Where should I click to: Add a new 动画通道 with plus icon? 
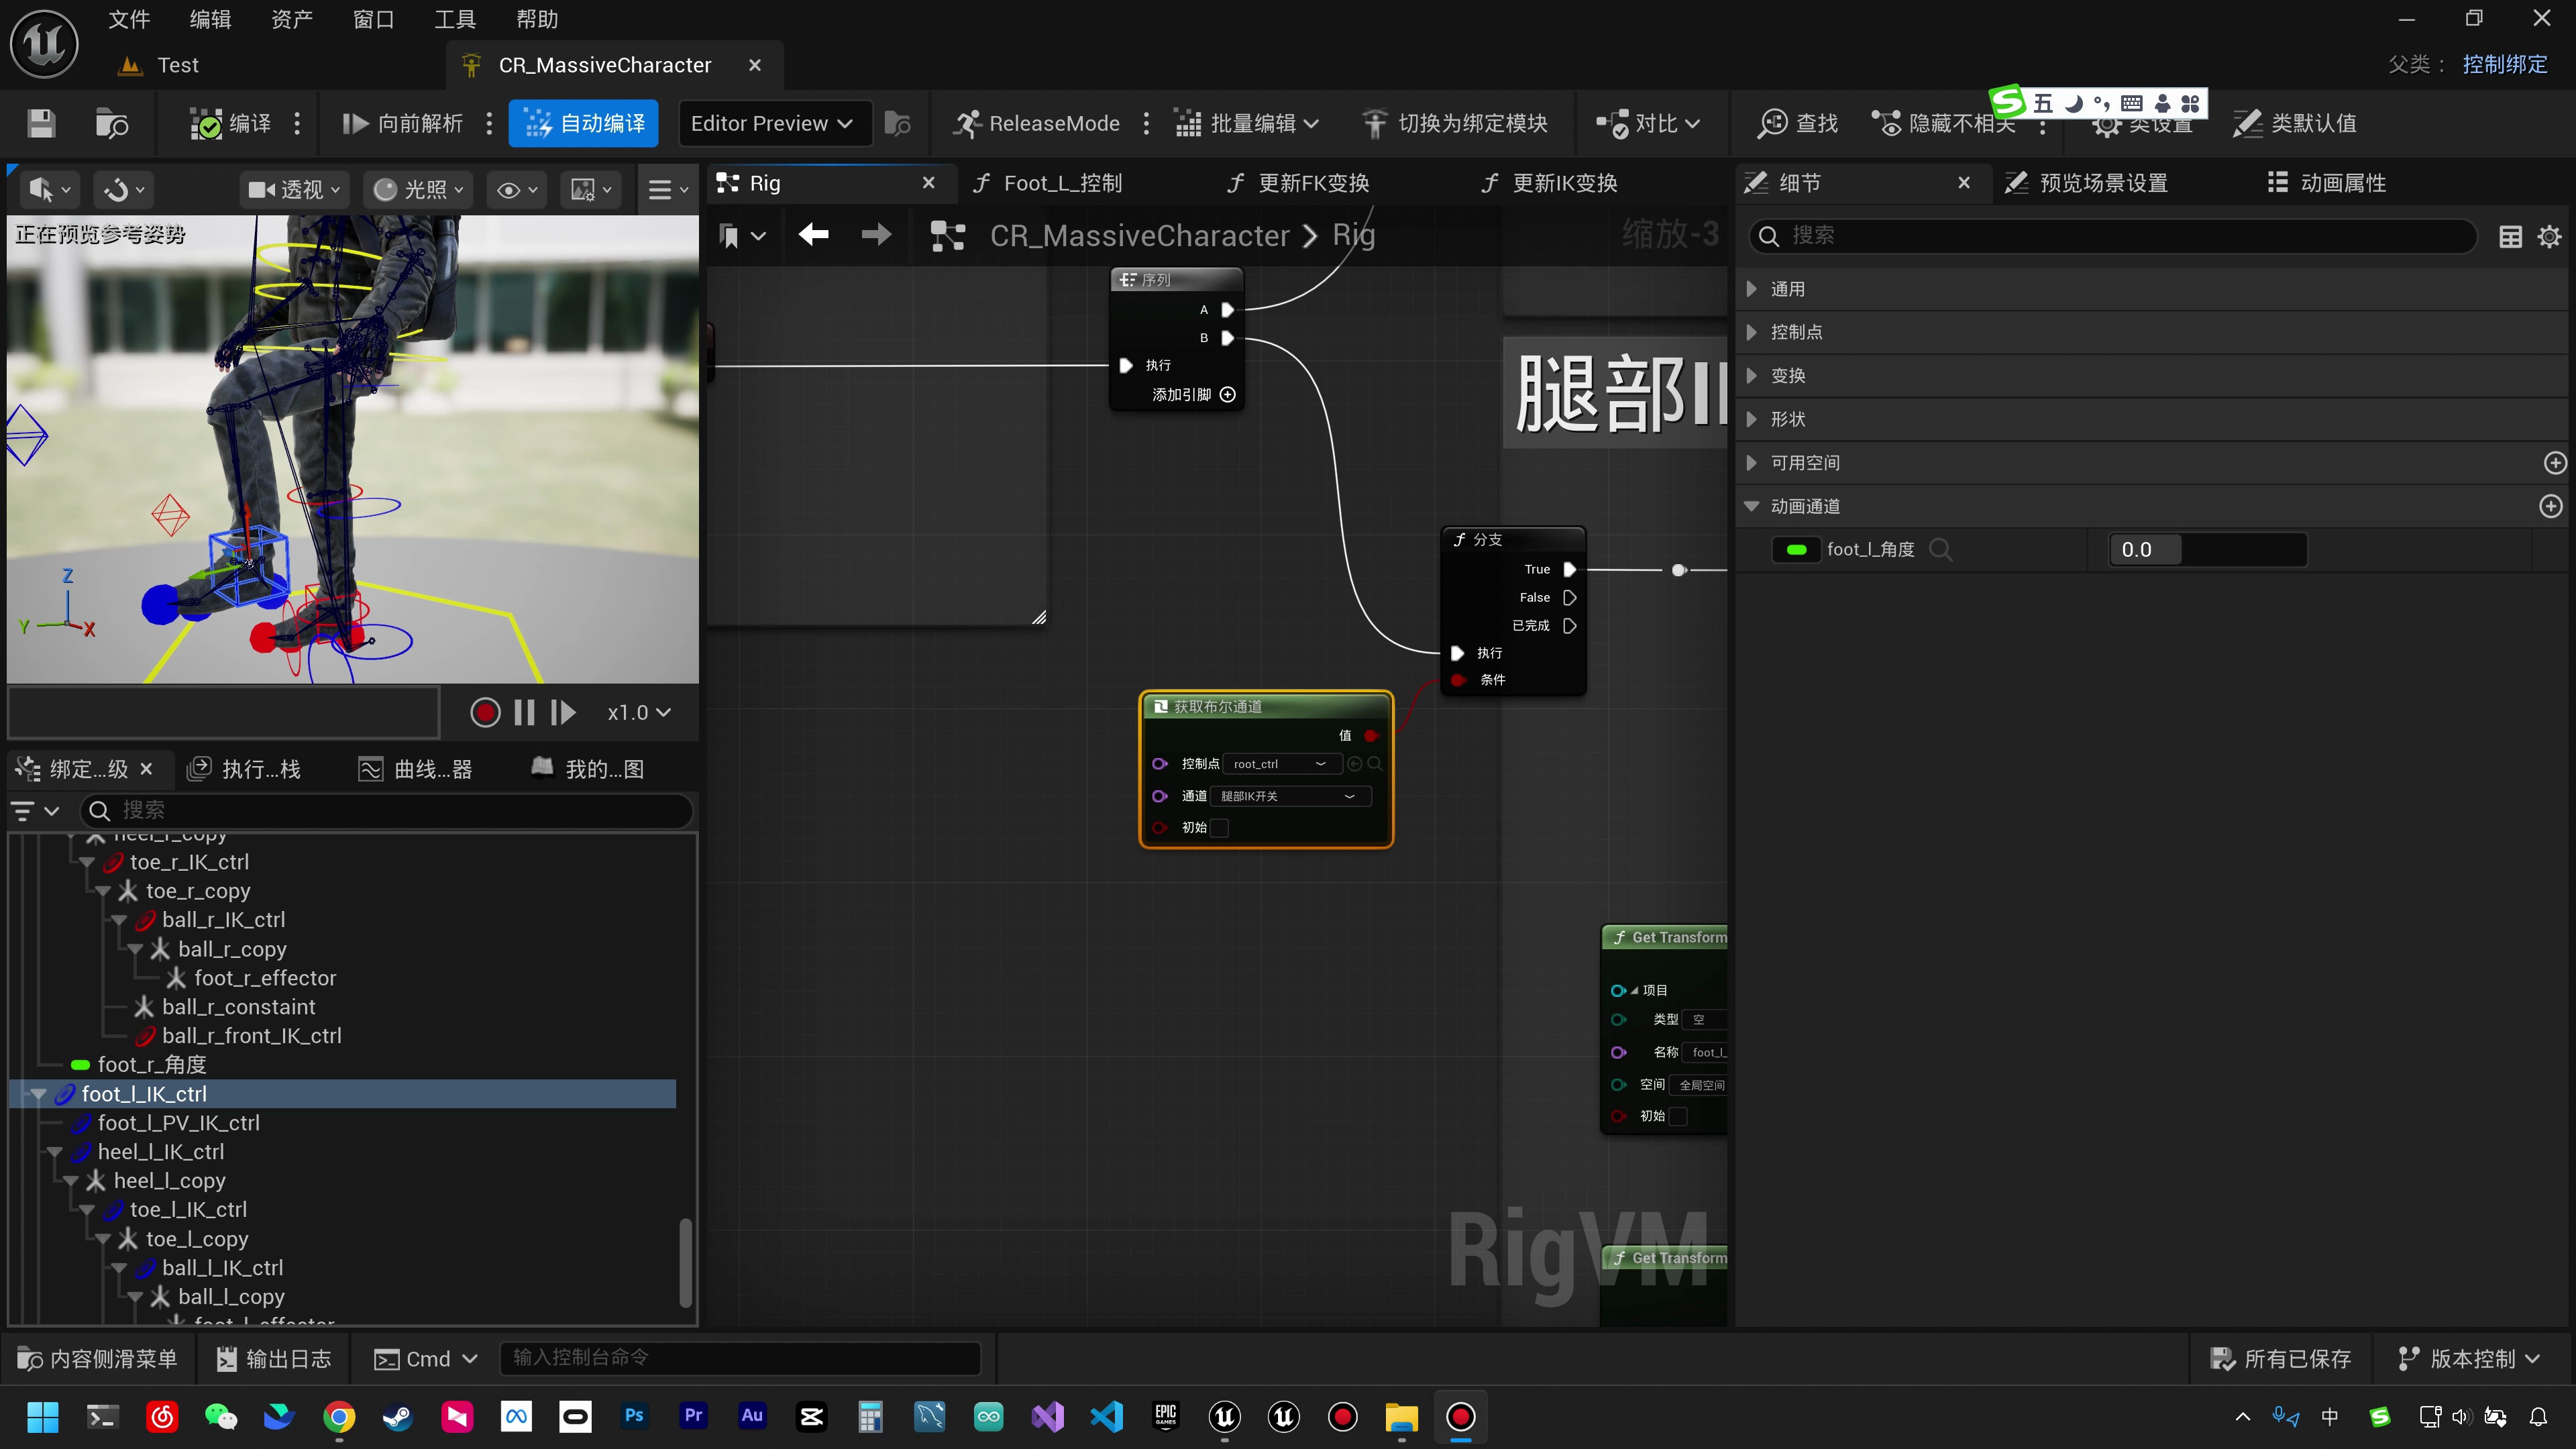[x=2551, y=506]
